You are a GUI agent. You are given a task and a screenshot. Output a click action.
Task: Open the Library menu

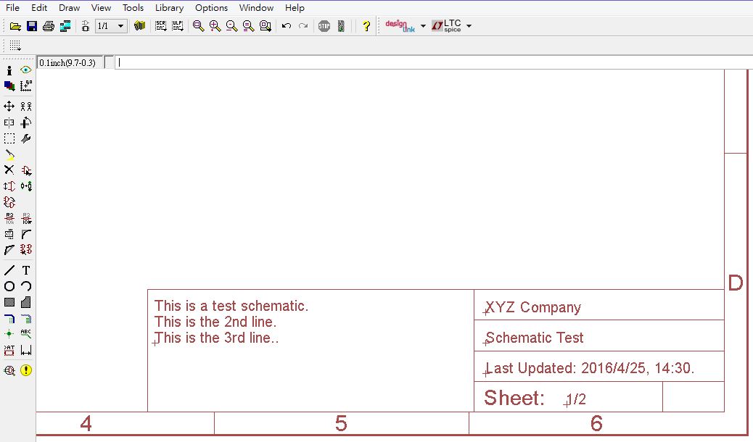tap(169, 8)
